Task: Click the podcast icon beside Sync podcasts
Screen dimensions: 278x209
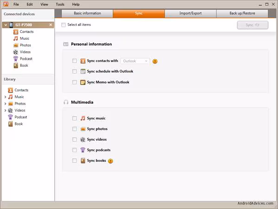Action: [83, 150]
